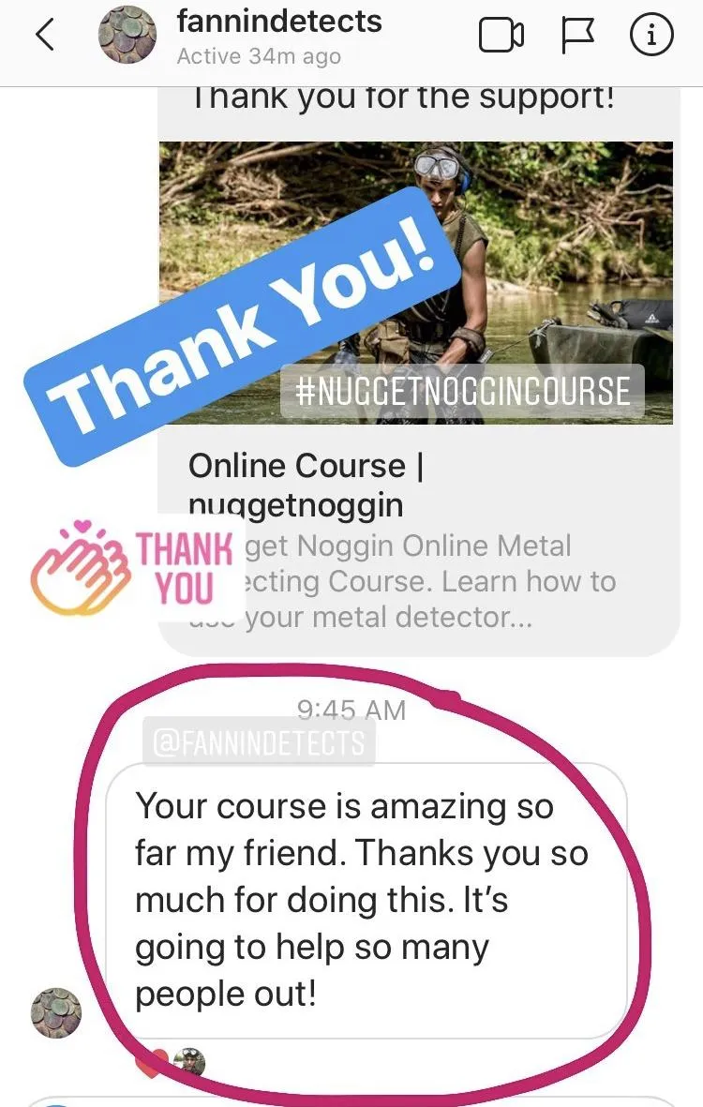Tap the clapping hands THANK YOU sticker
This screenshot has height=1107, width=703.
click(x=134, y=568)
